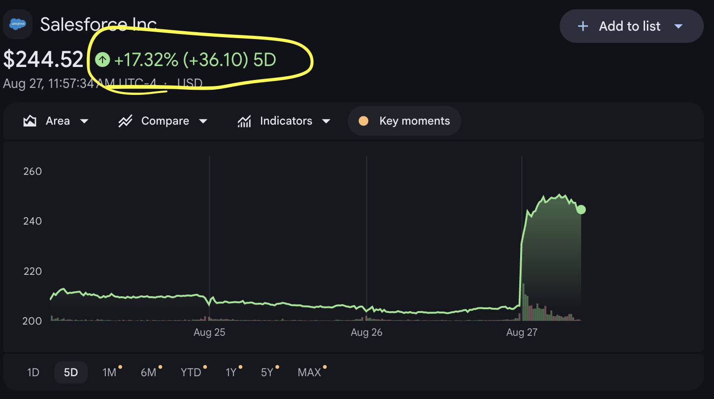Open the Compare dropdown arrow
Viewport: 714px width, 399px height.
point(203,121)
